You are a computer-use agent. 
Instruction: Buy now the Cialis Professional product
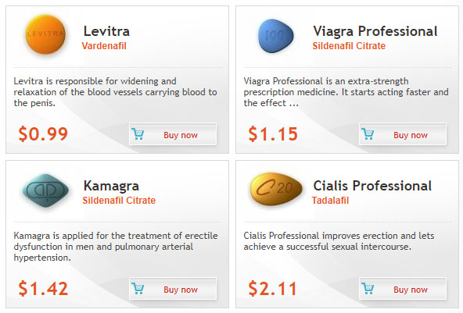point(403,289)
